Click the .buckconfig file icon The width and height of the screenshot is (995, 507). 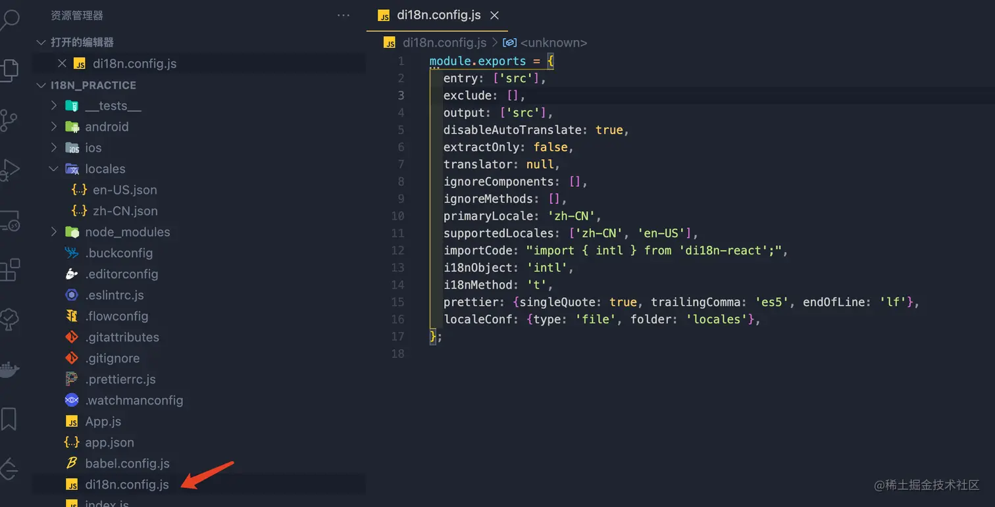(x=72, y=253)
